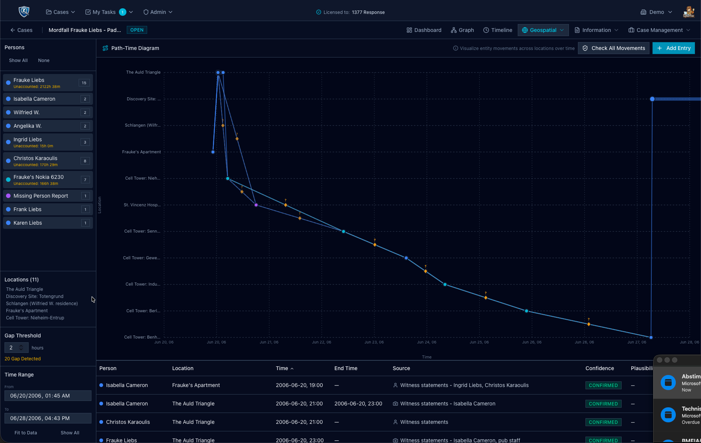The image size is (701, 443).
Task: Click the Check All Movements button
Action: [614, 48]
